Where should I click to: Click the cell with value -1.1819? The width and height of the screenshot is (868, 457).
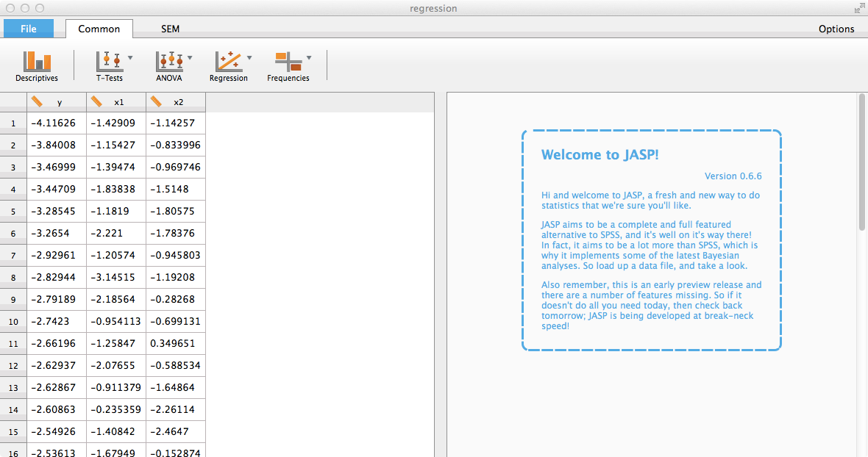[x=116, y=212]
